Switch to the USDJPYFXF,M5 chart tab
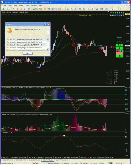 coord(61,160)
